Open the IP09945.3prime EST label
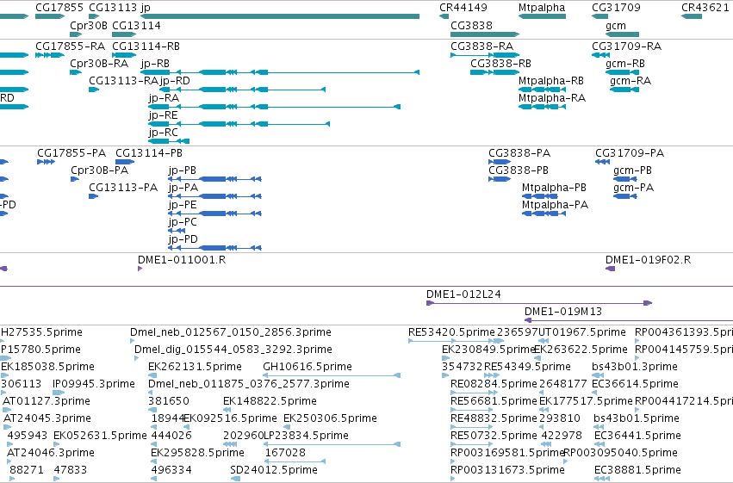Screen dimensions: 733x483 94,385
